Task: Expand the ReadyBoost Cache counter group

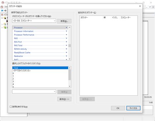Action: [66, 53]
